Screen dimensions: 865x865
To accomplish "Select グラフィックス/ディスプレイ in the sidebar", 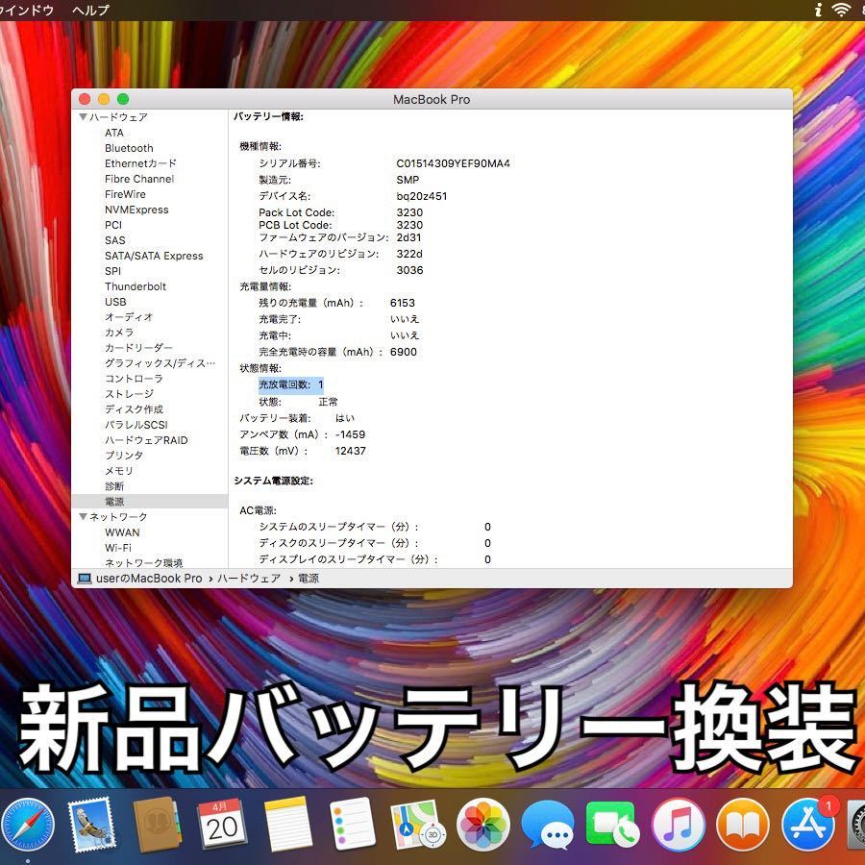I will click(x=160, y=363).
